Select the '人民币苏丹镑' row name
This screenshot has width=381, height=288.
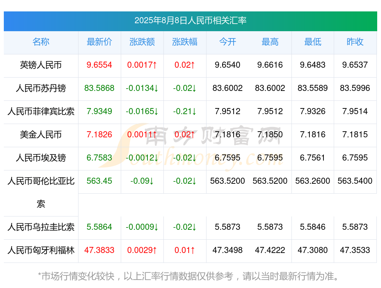click(41, 88)
